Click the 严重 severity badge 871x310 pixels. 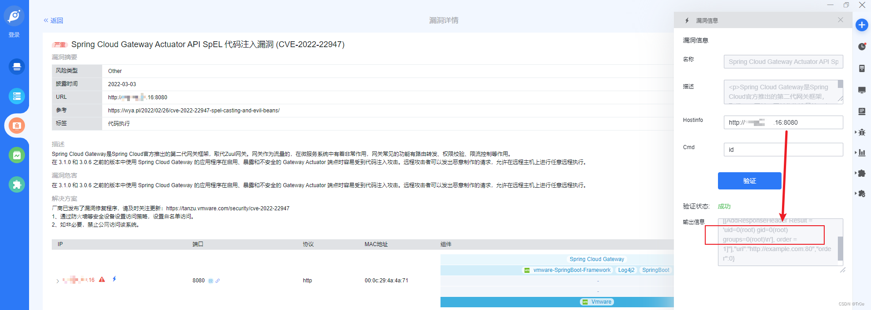pos(60,45)
